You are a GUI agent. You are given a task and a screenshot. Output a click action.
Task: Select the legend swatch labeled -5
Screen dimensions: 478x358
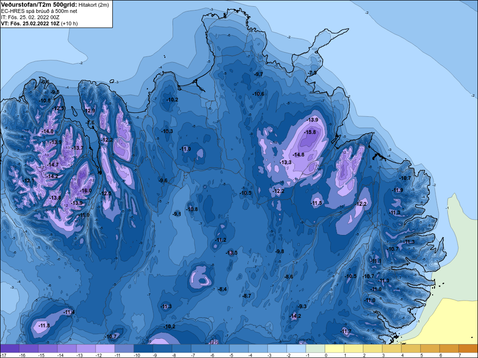[239, 348]
